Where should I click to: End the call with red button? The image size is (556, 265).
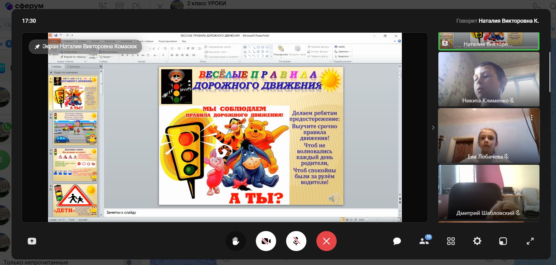coord(326,241)
